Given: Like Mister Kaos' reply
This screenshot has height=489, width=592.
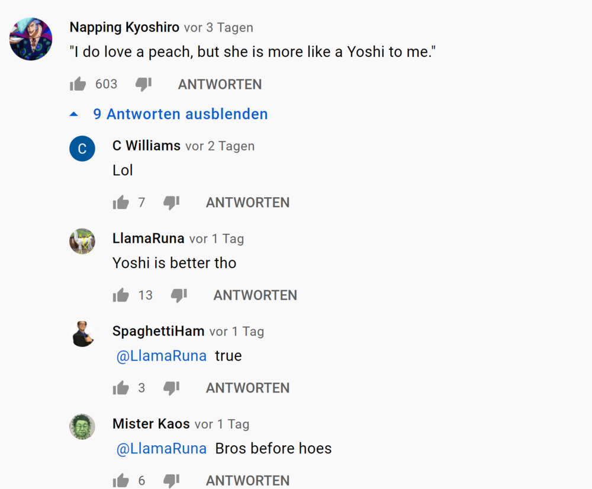Looking at the screenshot, I should 121,481.
